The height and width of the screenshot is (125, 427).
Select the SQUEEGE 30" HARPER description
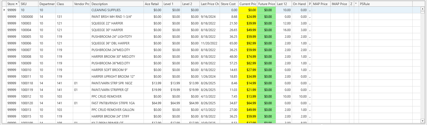tap(117, 30)
